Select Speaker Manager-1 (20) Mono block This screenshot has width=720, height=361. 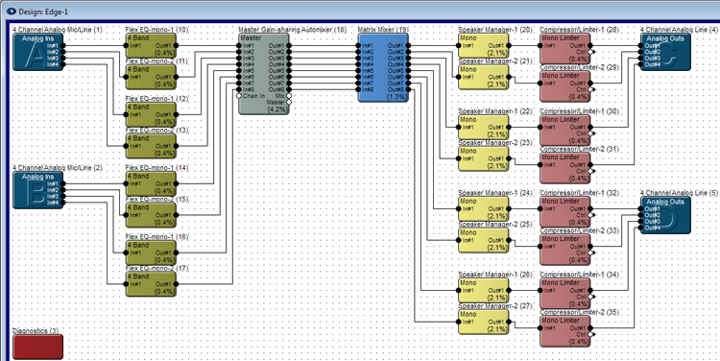pos(484,45)
